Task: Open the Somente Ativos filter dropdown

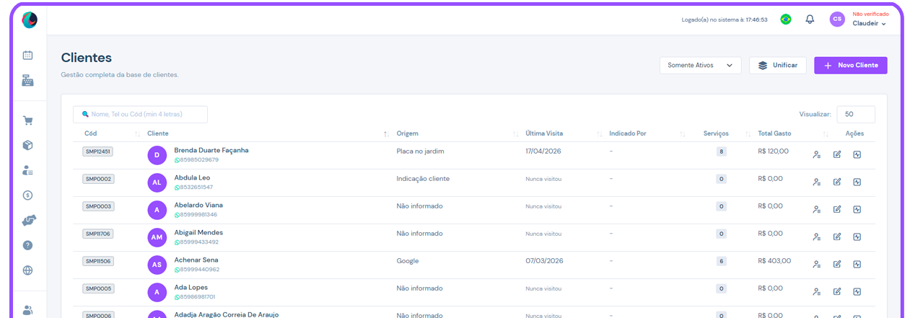Action: coord(700,65)
